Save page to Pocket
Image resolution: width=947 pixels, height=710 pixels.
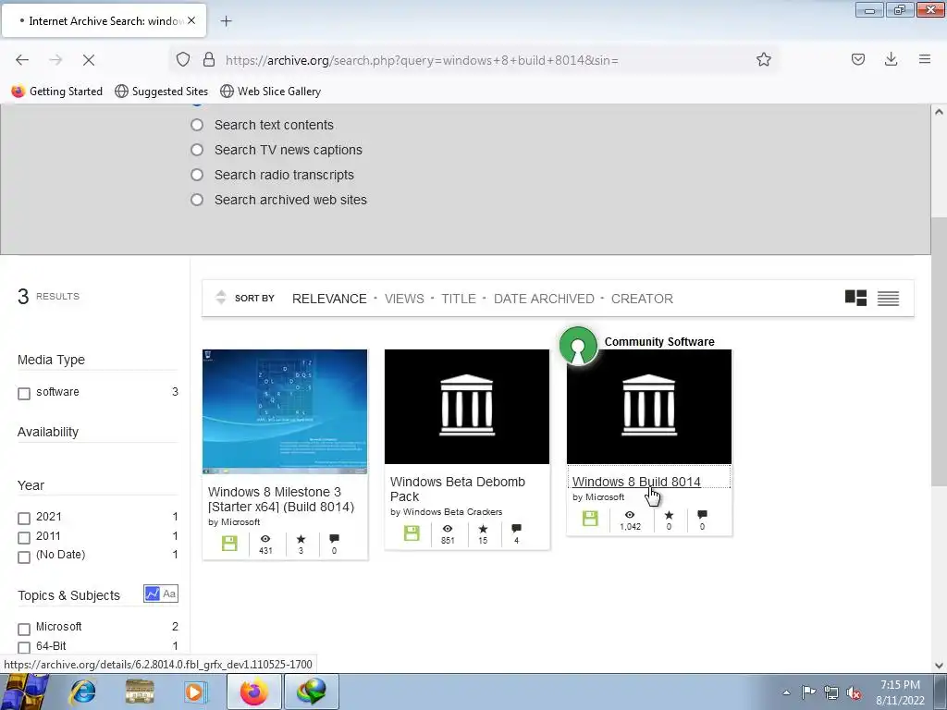click(857, 59)
